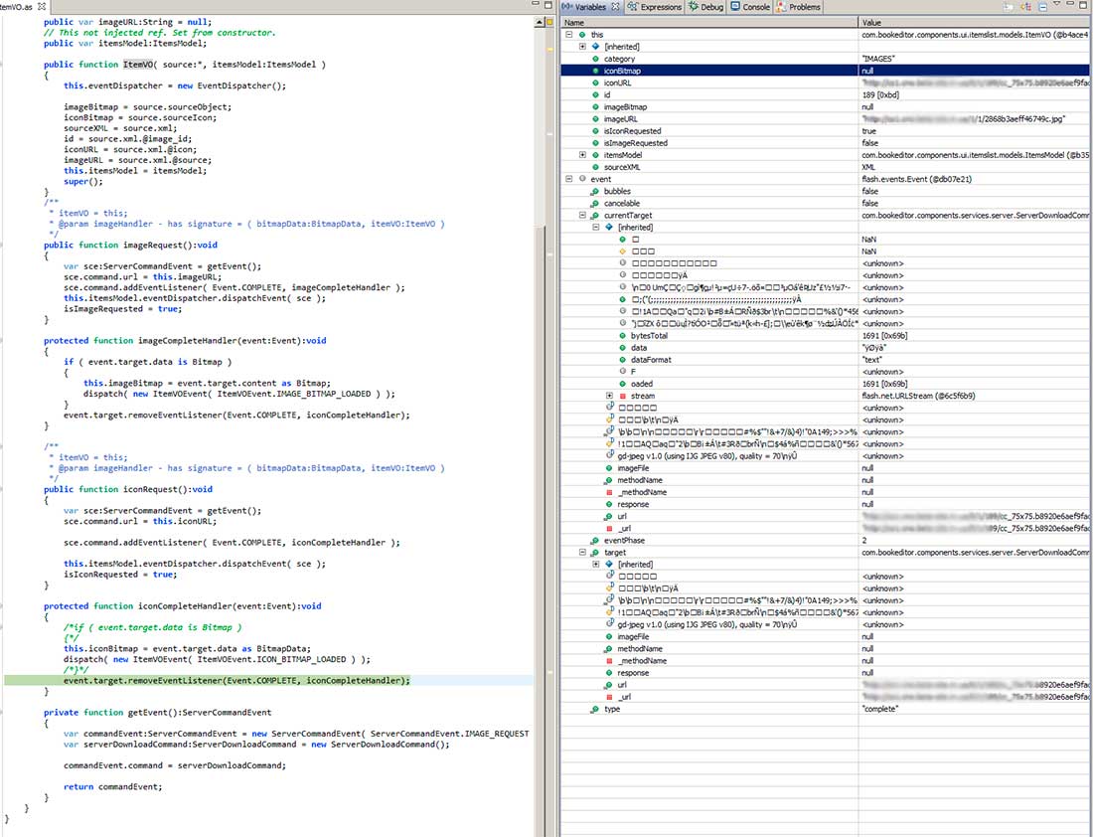1093x837 pixels.
Task: Close the Variables tab with its X
Action: pos(615,6)
